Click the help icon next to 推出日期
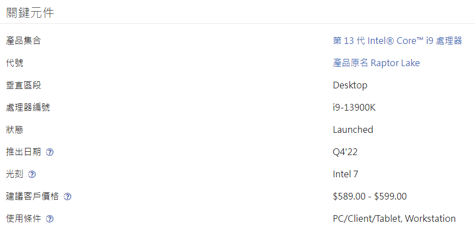475x234 pixels. (x=49, y=152)
